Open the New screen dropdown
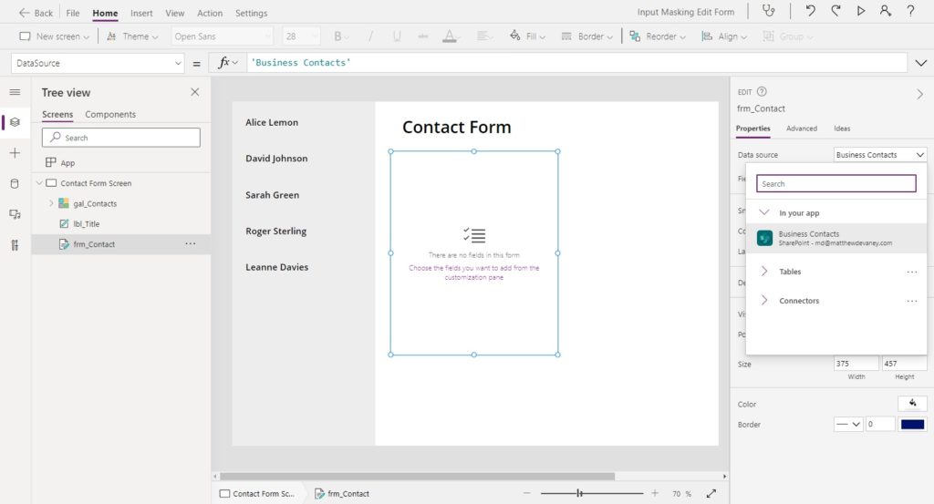The width and height of the screenshot is (934, 504). click(54, 36)
